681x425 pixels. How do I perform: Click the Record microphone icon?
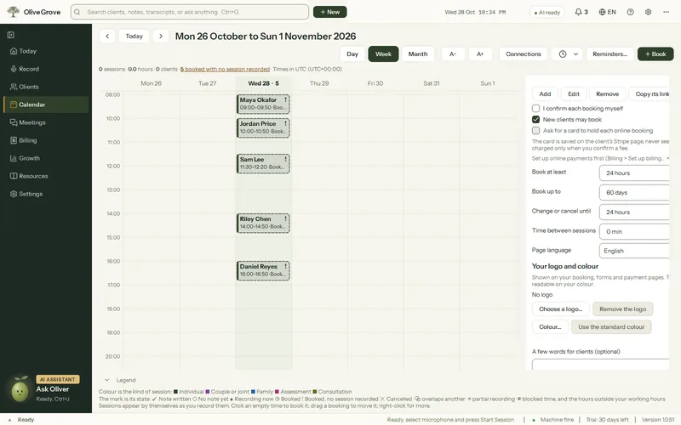[x=14, y=69]
